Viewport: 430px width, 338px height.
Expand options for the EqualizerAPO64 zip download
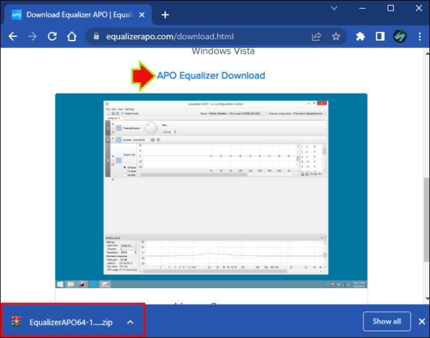130,322
